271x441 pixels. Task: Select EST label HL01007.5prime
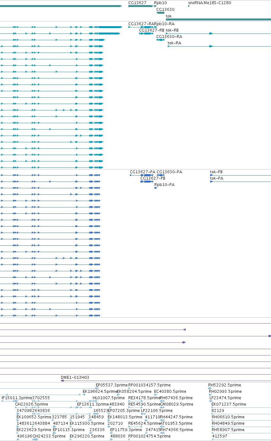coord(109,398)
